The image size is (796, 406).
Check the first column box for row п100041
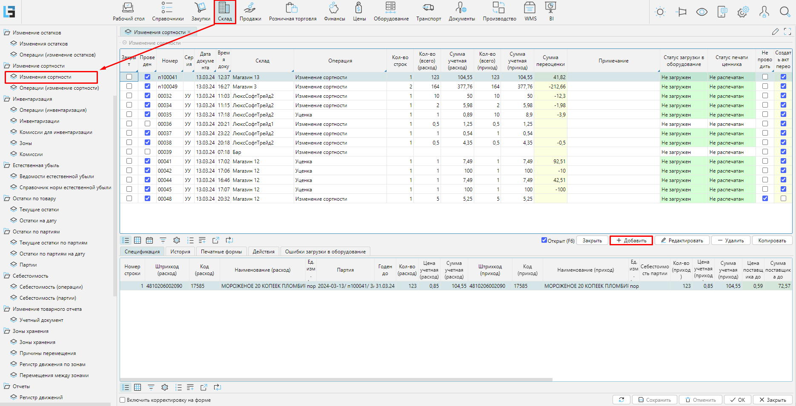pos(129,77)
